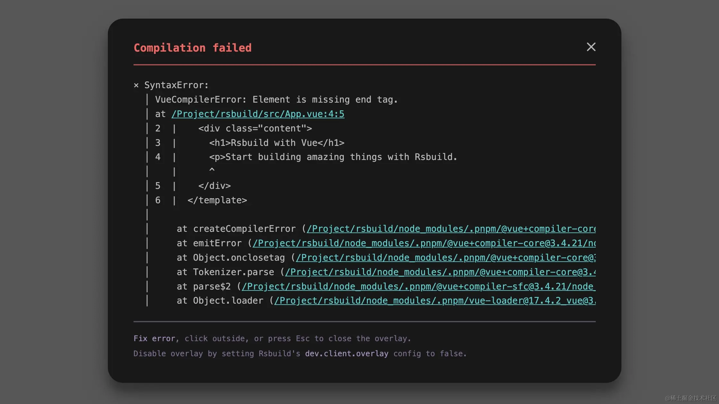The height and width of the screenshot is (404, 719).
Task: Select the dev.client.overlay config text
Action: (x=347, y=354)
